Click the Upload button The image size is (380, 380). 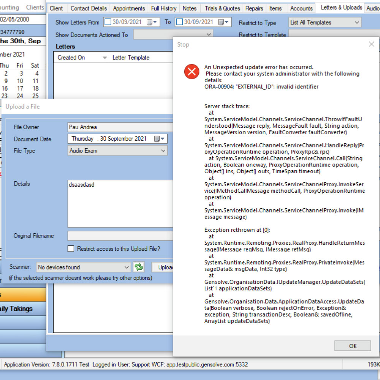(163, 267)
